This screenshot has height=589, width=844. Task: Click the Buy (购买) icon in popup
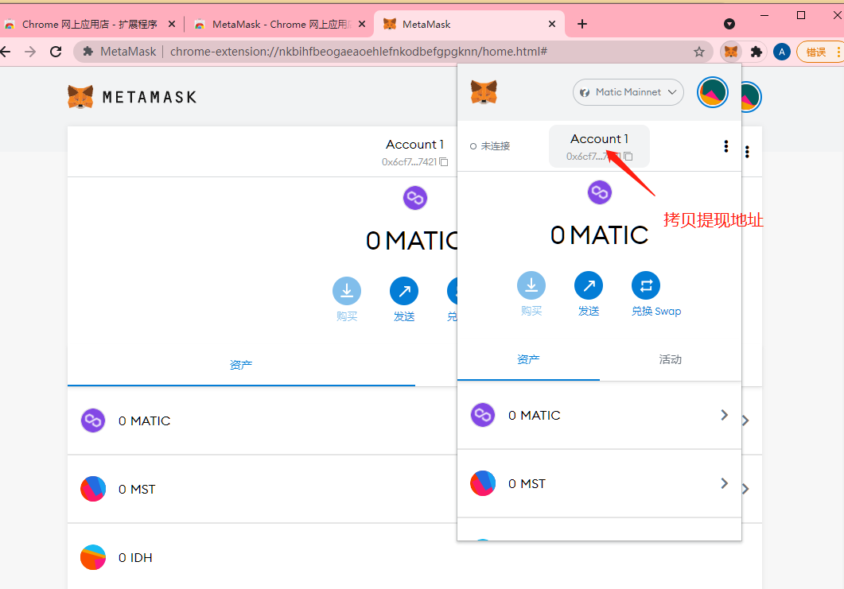pyautogui.click(x=531, y=285)
